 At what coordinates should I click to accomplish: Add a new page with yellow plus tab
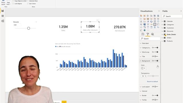(x=64, y=102)
